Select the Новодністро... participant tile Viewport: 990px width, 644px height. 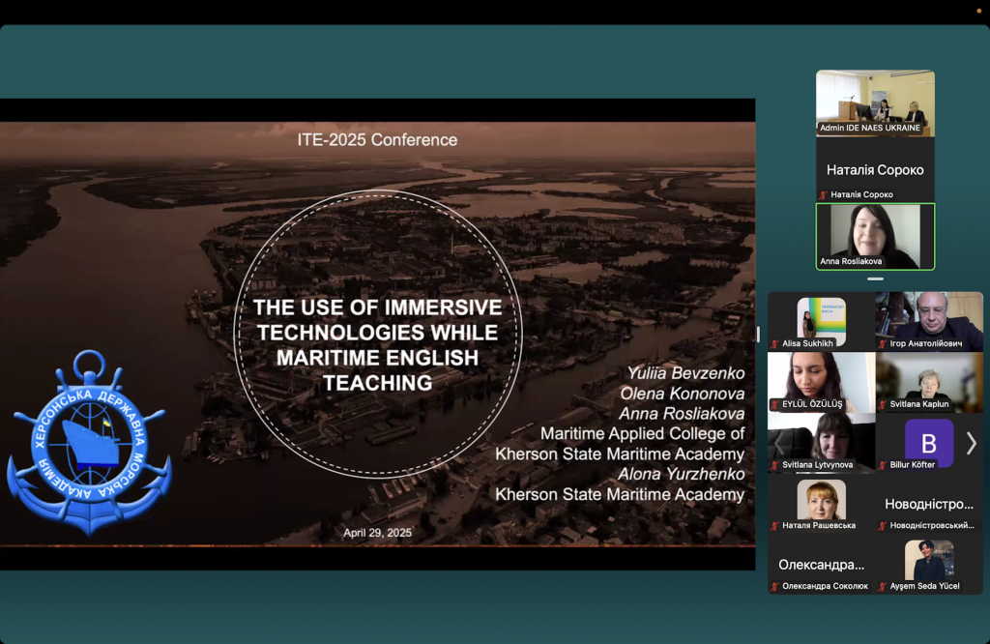click(929, 503)
